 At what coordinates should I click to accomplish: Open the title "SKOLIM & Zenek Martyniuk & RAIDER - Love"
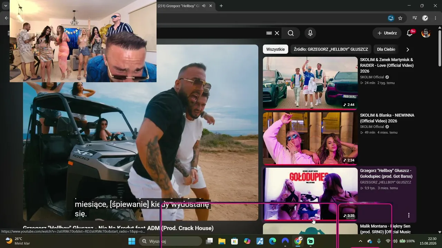point(387,65)
